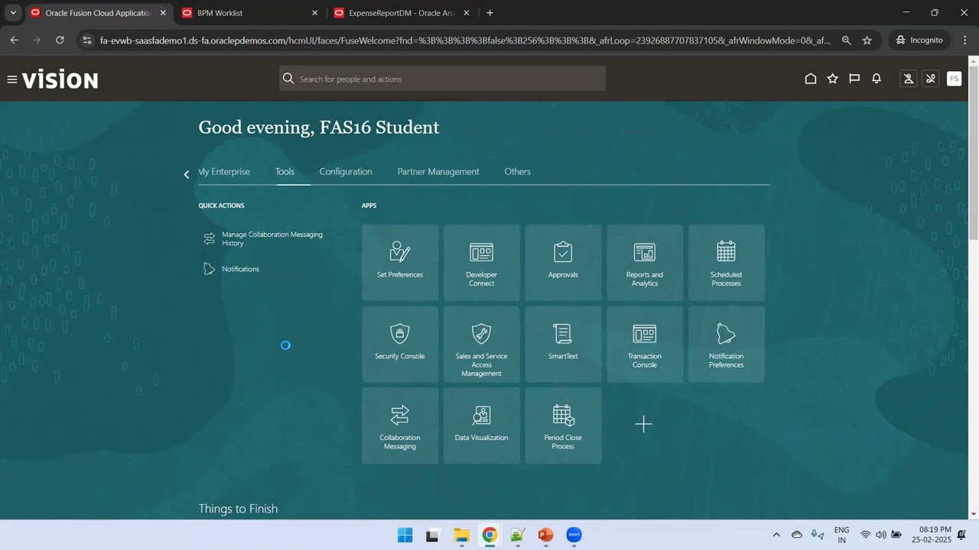This screenshot has height=550, width=979.
Task: Open the notifications bell icon
Action: click(x=877, y=79)
